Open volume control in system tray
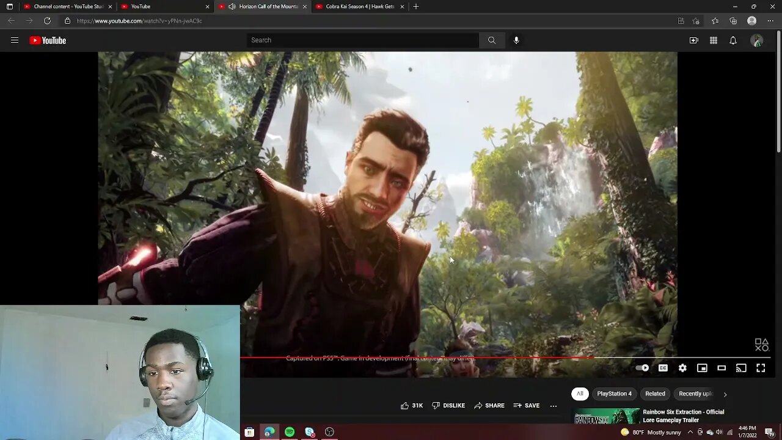Image resolution: width=782 pixels, height=440 pixels. pyautogui.click(x=720, y=432)
